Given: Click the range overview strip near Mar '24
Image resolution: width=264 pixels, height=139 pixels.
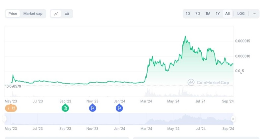Looking at the screenshot, I should [146, 119].
